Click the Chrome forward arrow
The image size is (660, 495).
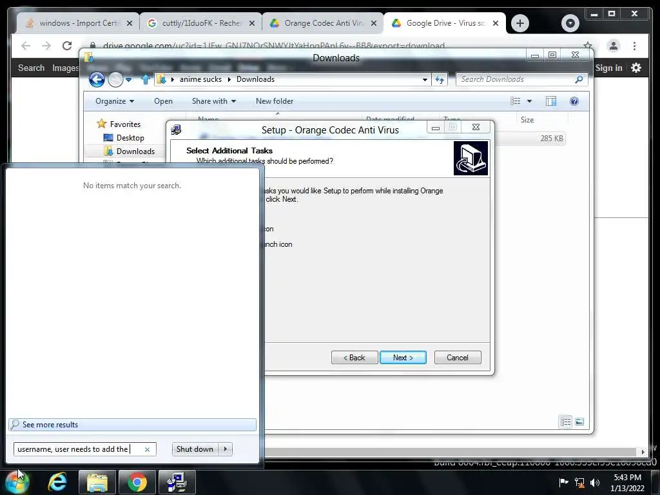[46, 46]
